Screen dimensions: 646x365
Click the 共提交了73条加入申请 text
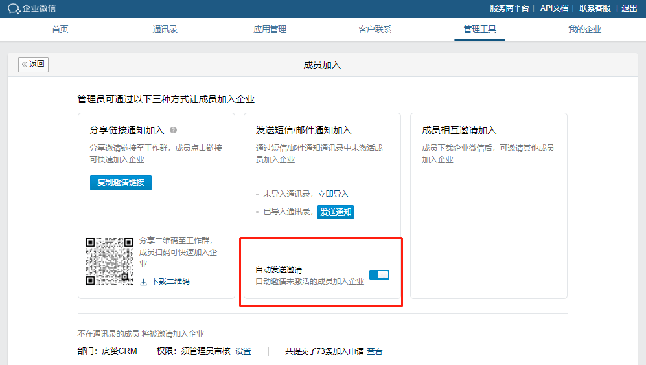click(325, 351)
